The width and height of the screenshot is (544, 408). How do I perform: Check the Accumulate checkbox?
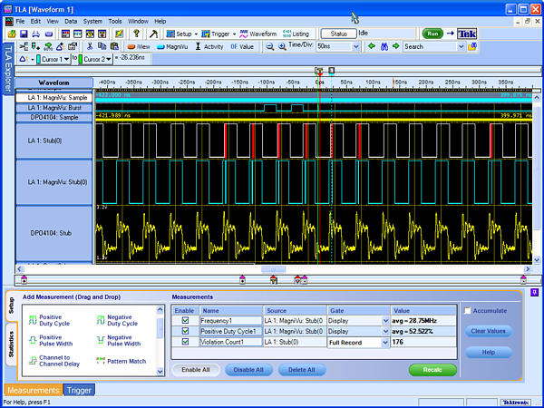click(x=468, y=310)
